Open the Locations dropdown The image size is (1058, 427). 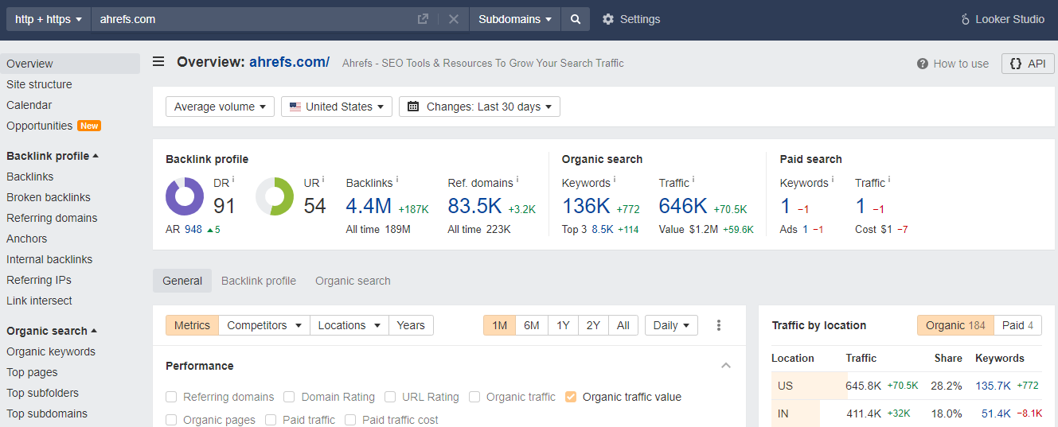point(349,325)
